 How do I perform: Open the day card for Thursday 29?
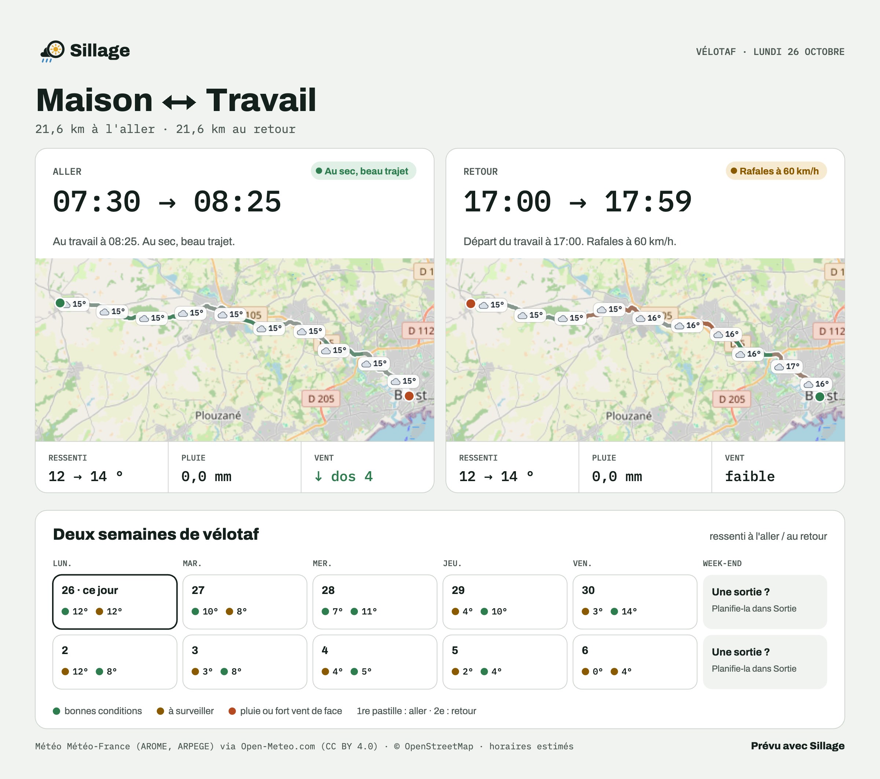(505, 602)
